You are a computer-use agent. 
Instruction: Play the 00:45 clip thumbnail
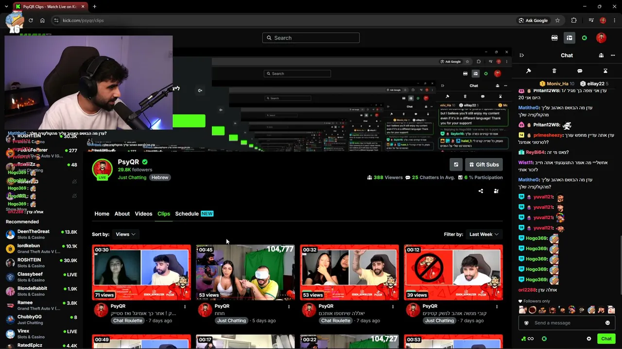[245, 272]
